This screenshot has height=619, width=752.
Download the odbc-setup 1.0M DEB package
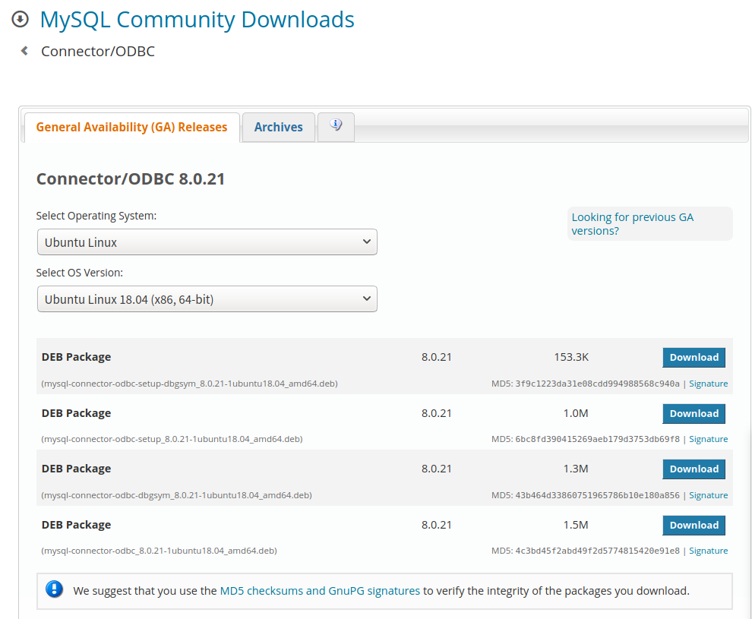pos(694,413)
